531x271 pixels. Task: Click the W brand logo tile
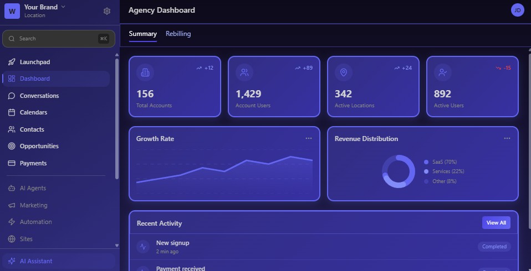coord(12,11)
